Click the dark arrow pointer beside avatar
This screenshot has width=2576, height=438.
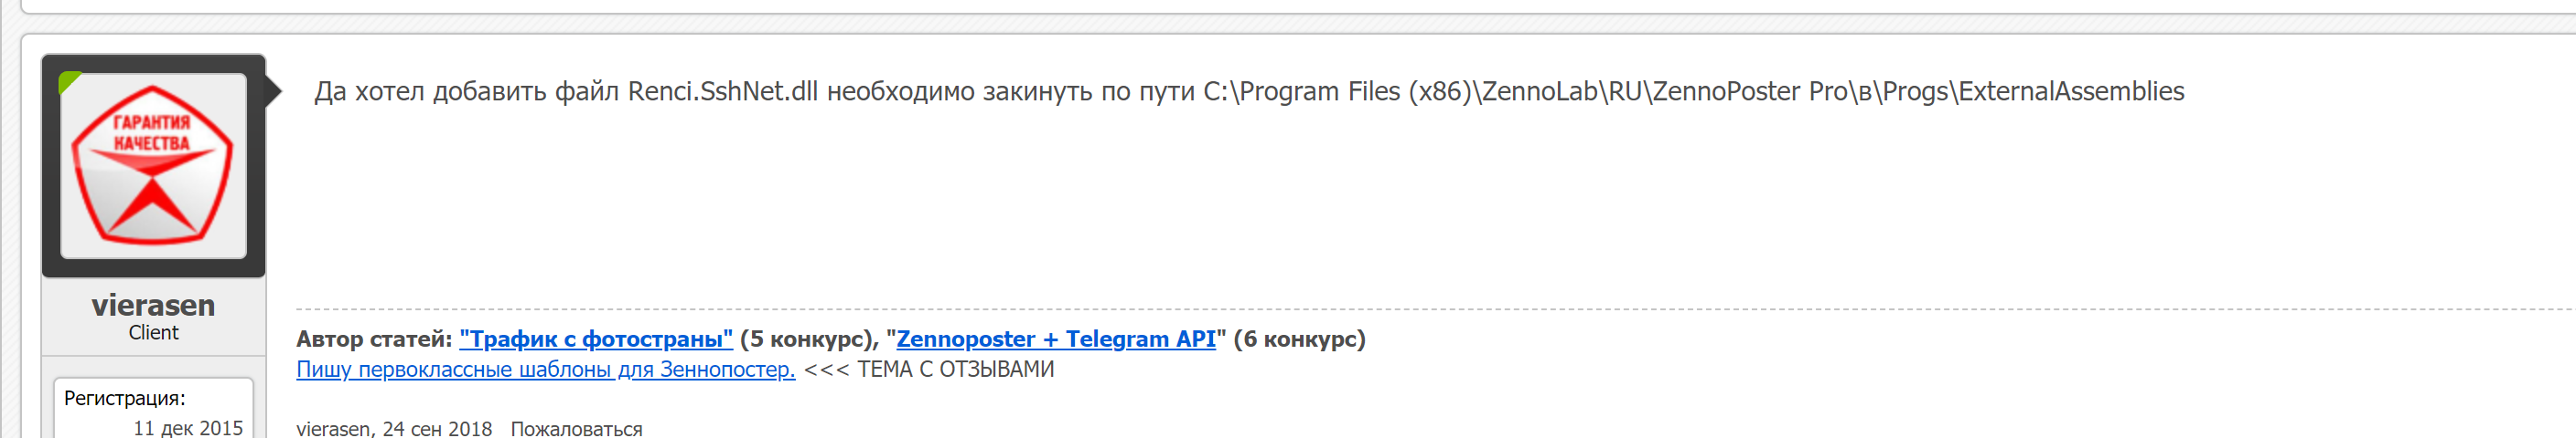pos(273,92)
